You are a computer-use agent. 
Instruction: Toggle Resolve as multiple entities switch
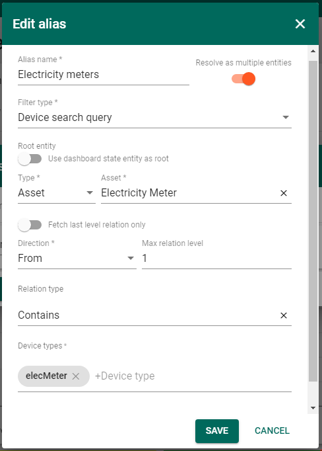243,79
